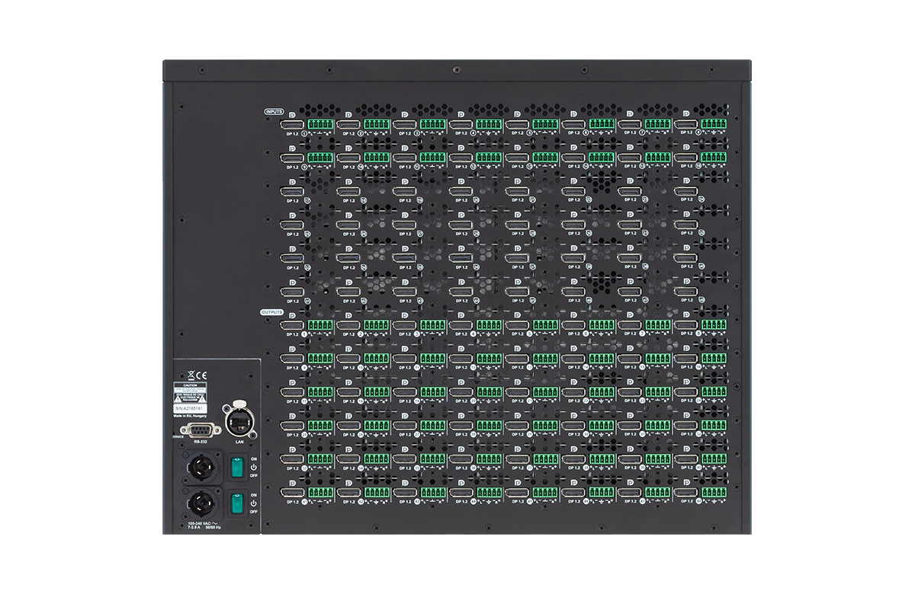Click the INPUTS section label
The width and height of the screenshot is (915, 594).
coord(274,110)
